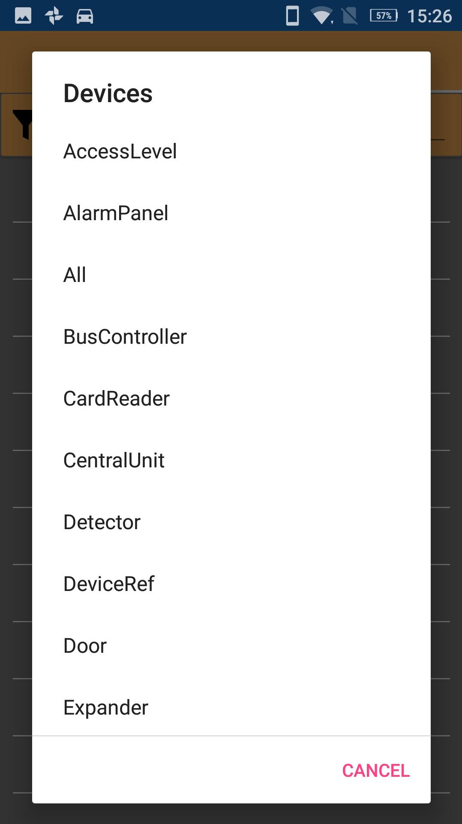Tap the 57% battery indicator
Screen dimensions: 462x824
pyautogui.click(x=384, y=16)
